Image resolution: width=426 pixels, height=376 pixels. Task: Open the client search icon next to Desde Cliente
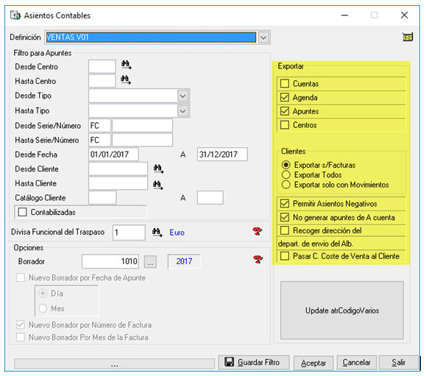[x=158, y=169]
